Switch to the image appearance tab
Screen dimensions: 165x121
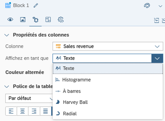click(23, 20)
